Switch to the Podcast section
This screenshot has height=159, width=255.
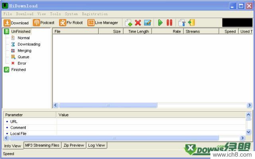(43, 23)
